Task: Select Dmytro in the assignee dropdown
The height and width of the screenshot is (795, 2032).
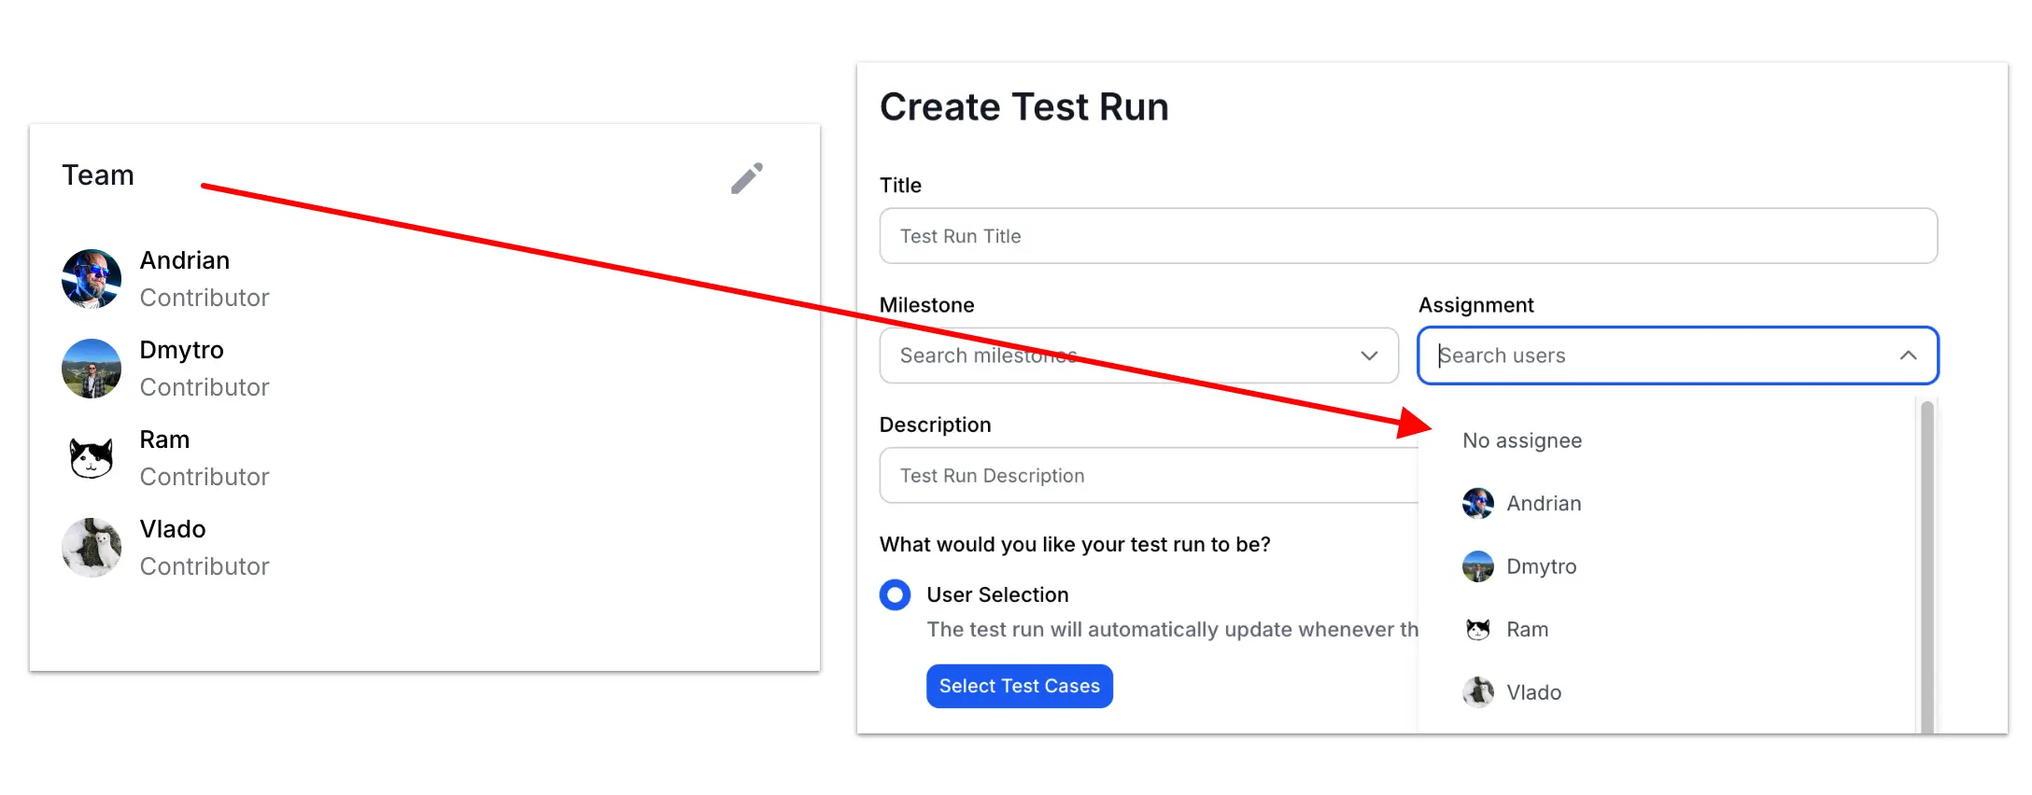Action: pos(1667,566)
